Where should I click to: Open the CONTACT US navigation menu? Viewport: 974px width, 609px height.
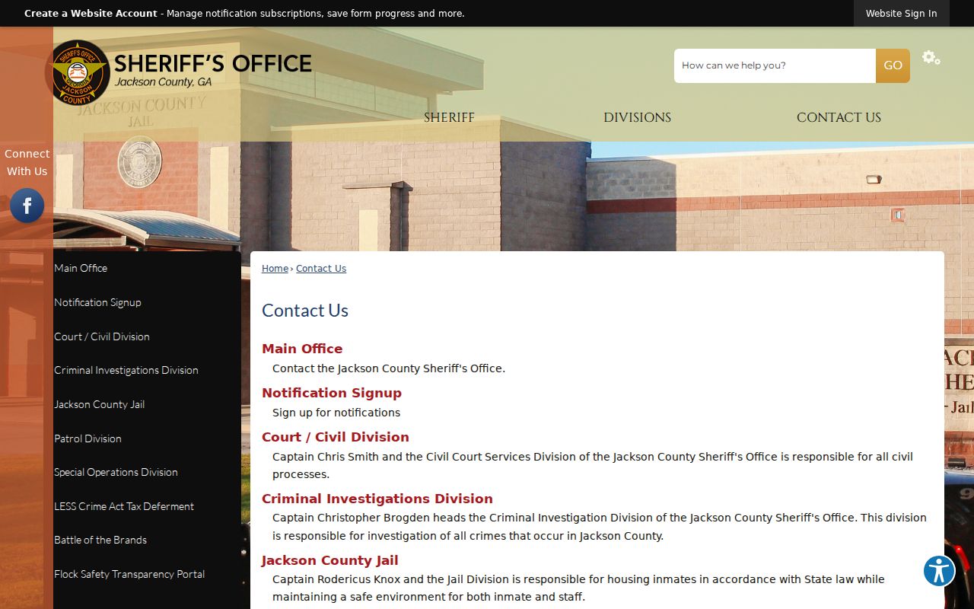pyautogui.click(x=839, y=117)
